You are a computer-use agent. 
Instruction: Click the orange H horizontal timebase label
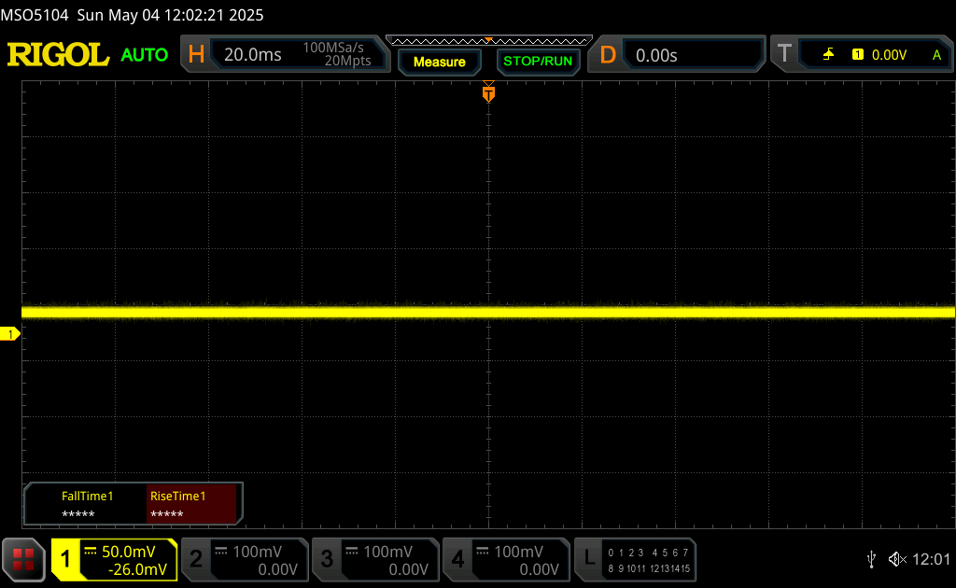click(x=196, y=55)
